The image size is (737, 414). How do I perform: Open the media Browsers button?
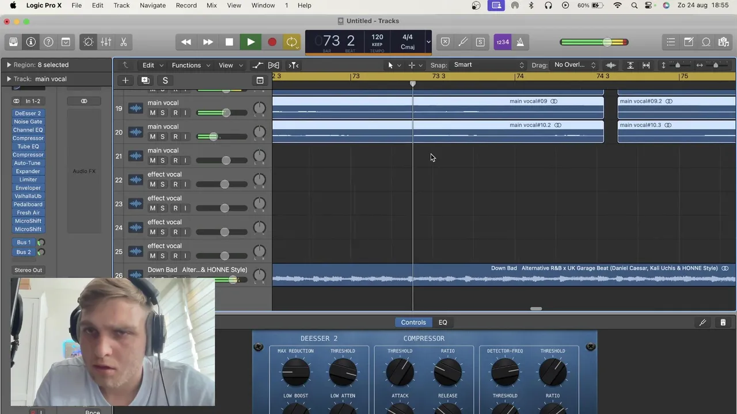[x=724, y=42]
